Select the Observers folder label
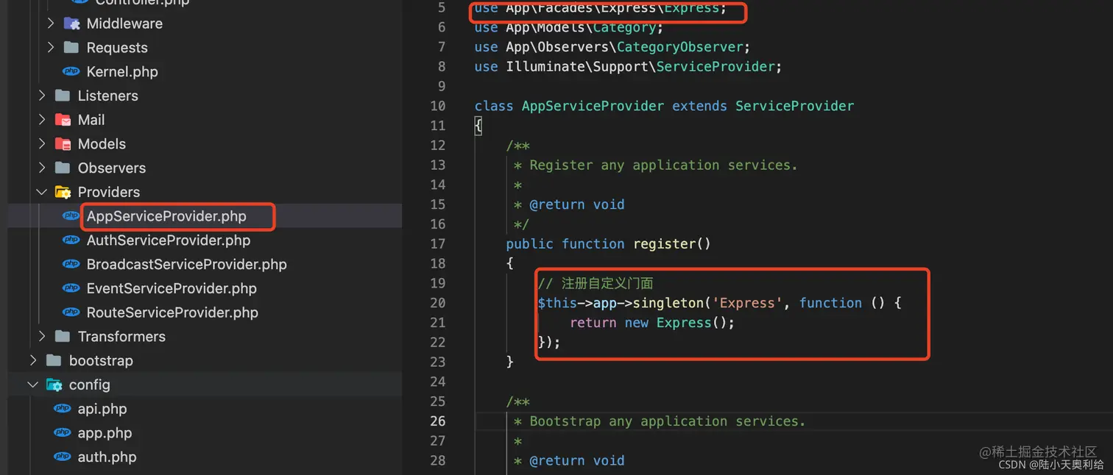The image size is (1113, 475). pyautogui.click(x=112, y=168)
